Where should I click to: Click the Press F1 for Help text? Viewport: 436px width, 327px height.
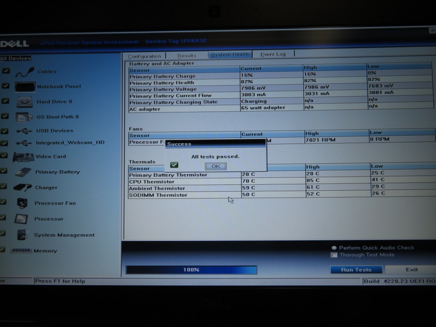click(x=60, y=281)
